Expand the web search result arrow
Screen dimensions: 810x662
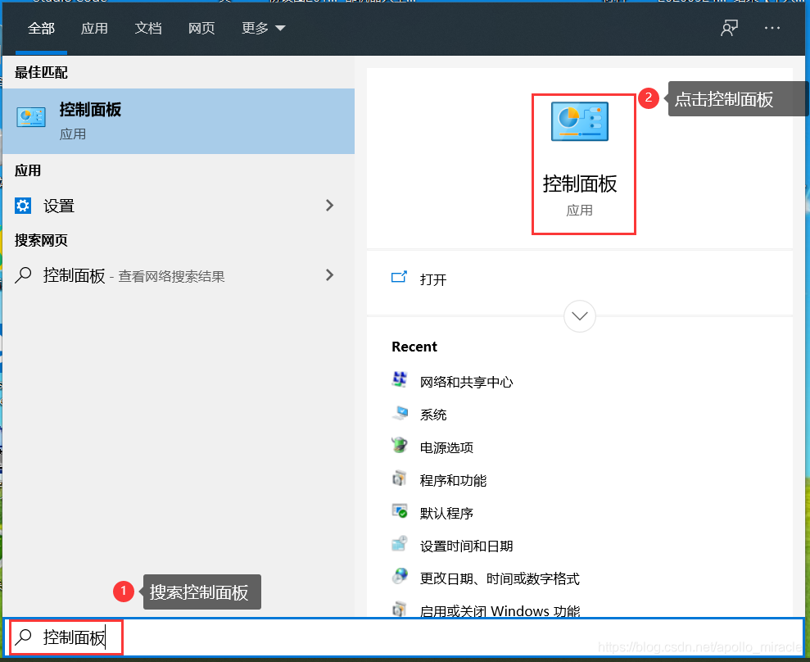pyautogui.click(x=329, y=275)
